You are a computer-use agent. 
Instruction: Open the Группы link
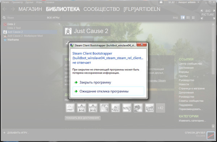pos(183,76)
